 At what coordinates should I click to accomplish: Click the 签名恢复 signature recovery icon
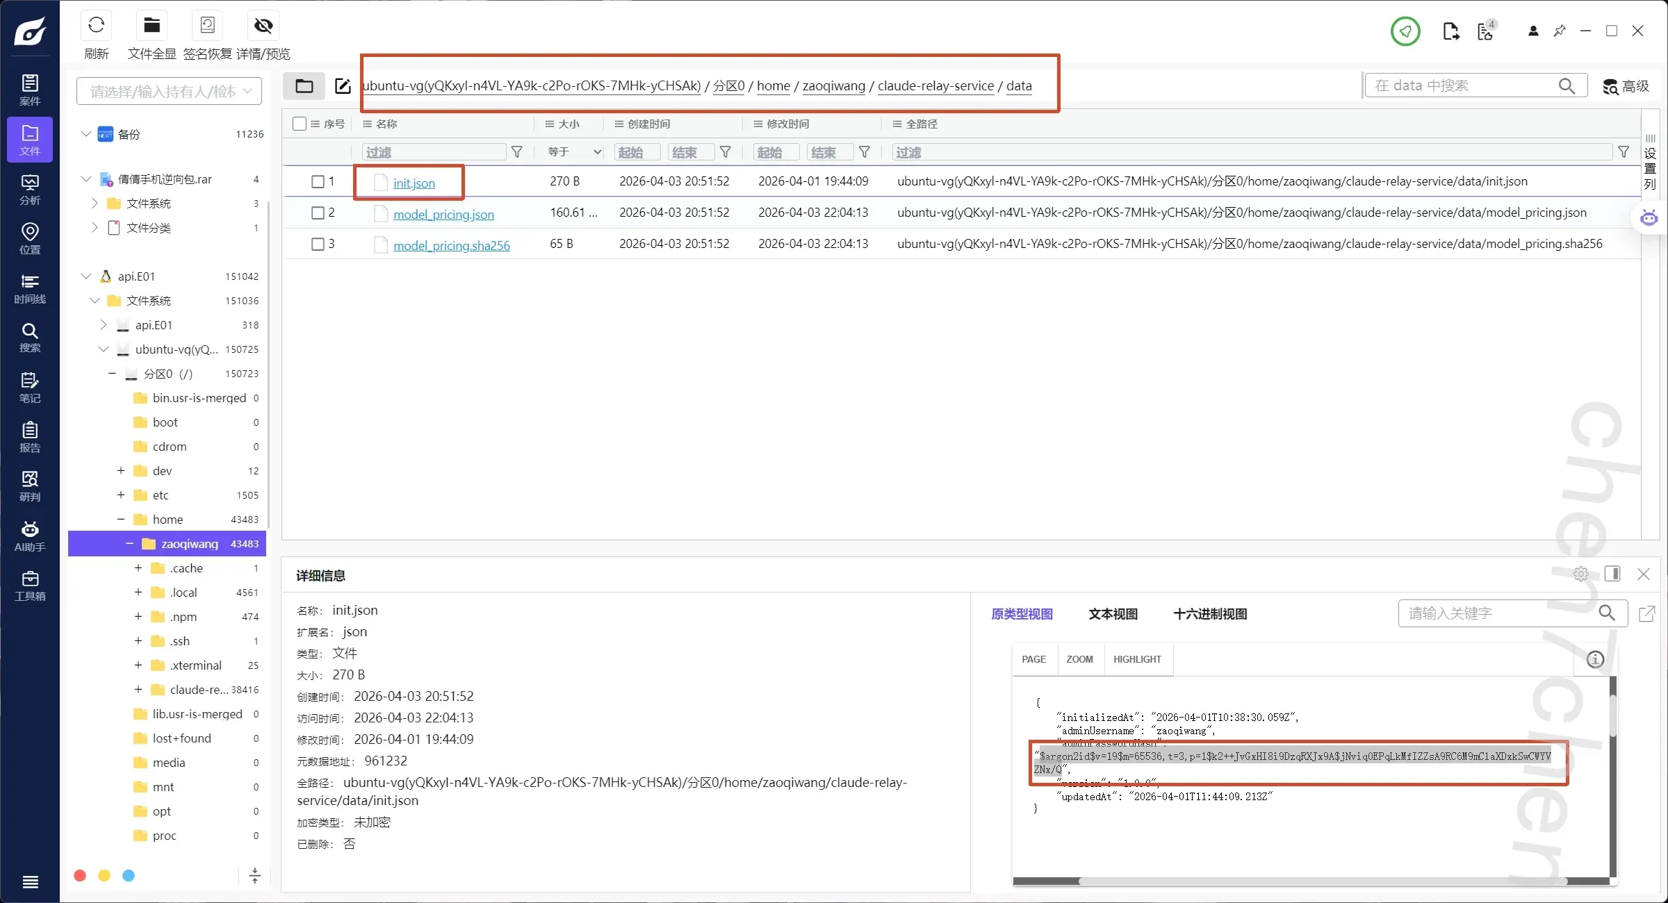(x=207, y=26)
